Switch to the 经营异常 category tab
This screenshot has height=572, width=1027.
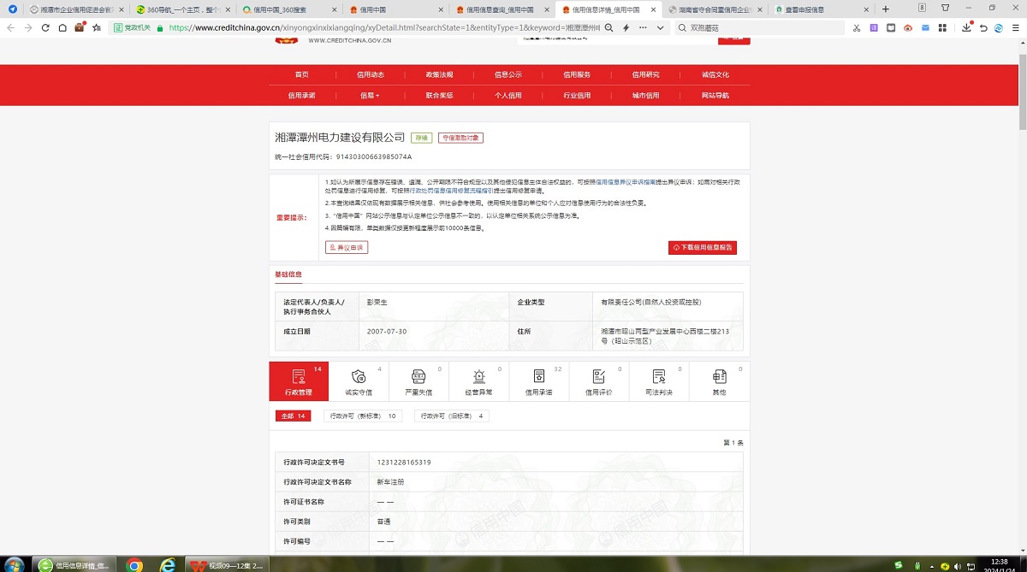pyautogui.click(x=478, y=381)
